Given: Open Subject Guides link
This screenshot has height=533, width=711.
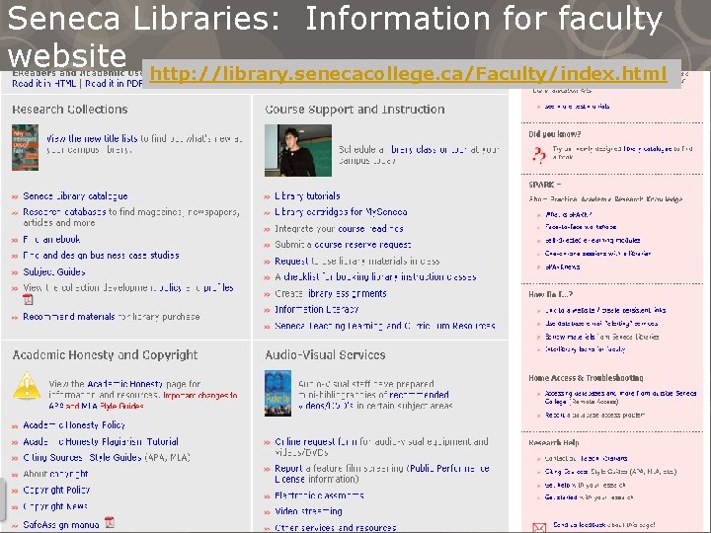Looking at the screenshot, I should (54, 272).
